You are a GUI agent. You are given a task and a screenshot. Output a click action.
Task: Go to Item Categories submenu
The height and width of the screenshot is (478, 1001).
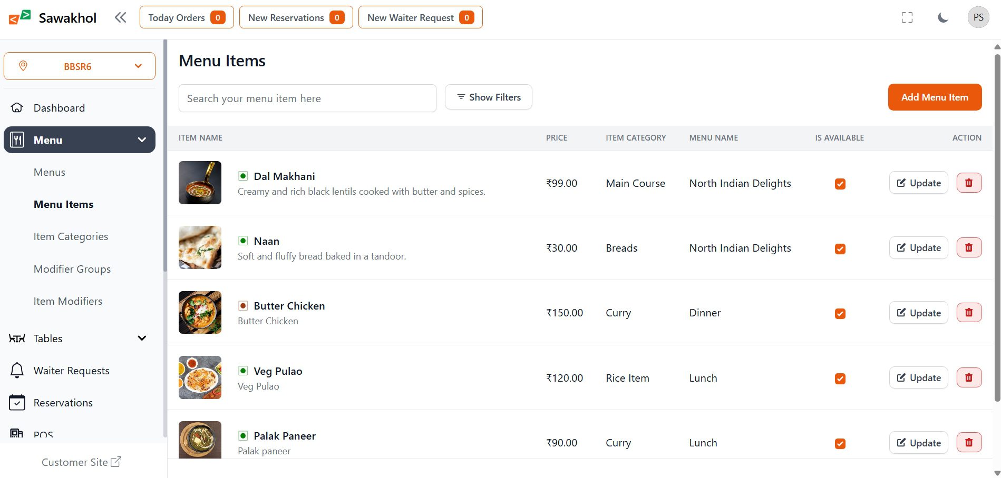point(71,237)
